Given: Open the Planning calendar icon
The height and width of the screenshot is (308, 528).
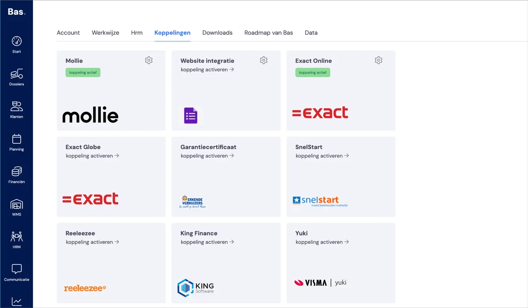Looking at the screenshot, I should pos(16,139).
